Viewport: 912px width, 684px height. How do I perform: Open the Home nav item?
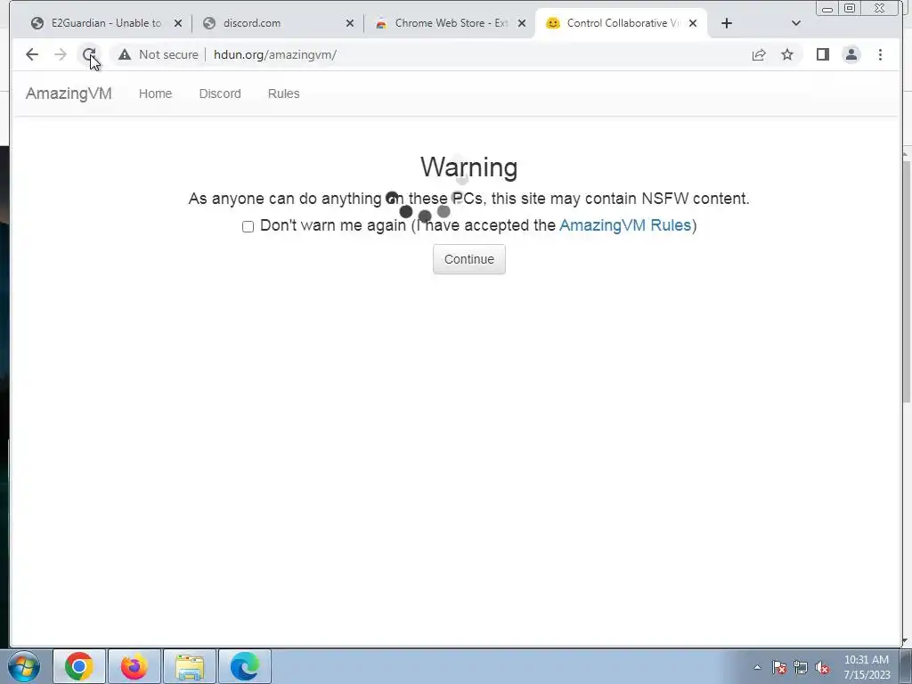(x=155, y=94)
